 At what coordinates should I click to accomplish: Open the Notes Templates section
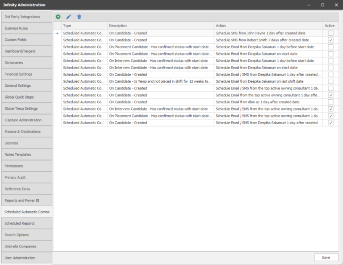(x=26, y=154)
